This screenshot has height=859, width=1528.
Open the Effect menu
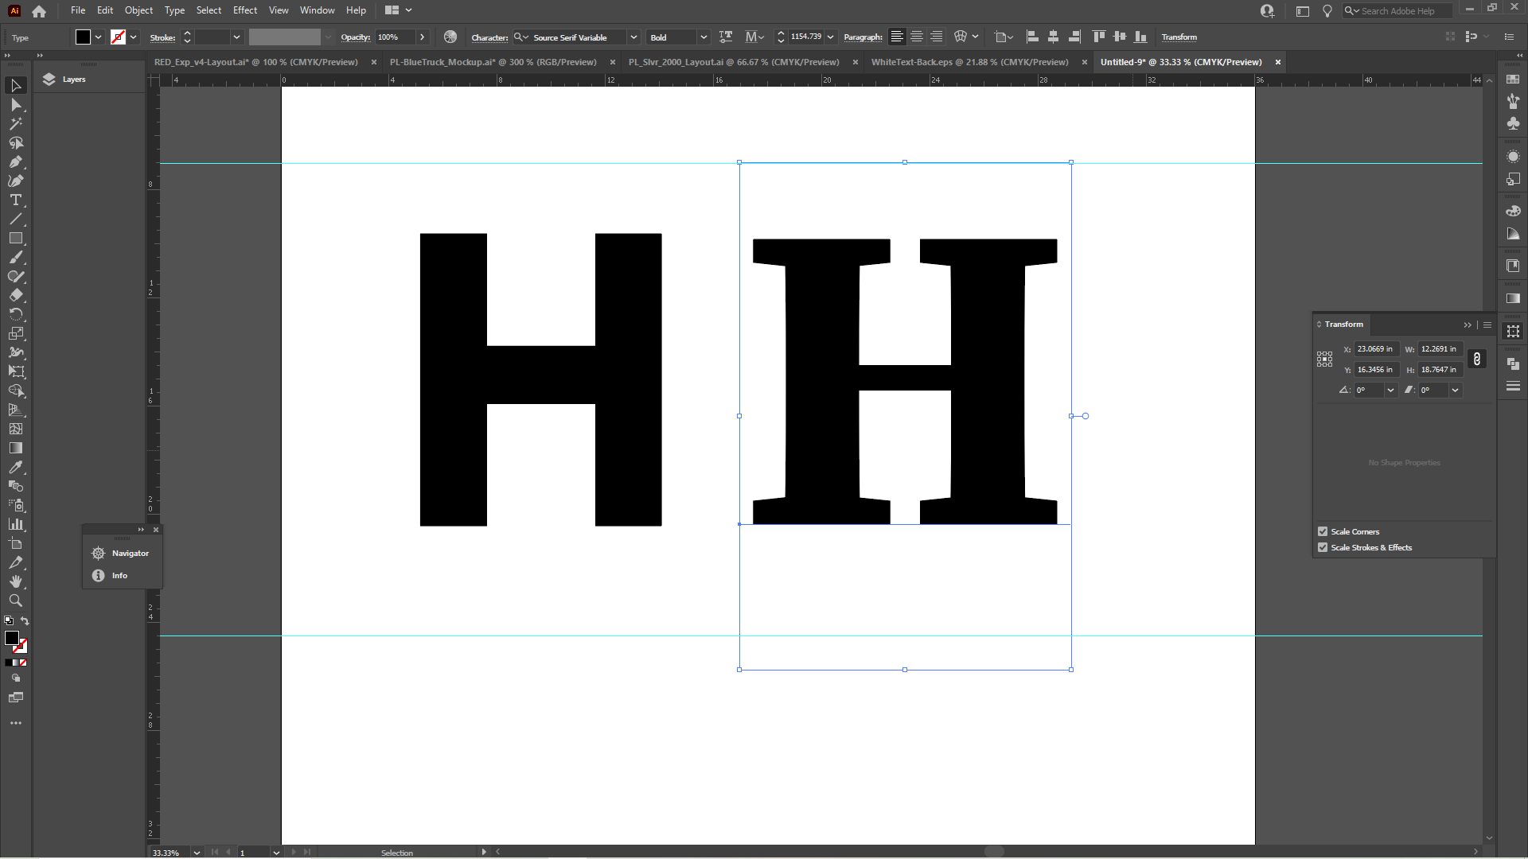point(245,10)
